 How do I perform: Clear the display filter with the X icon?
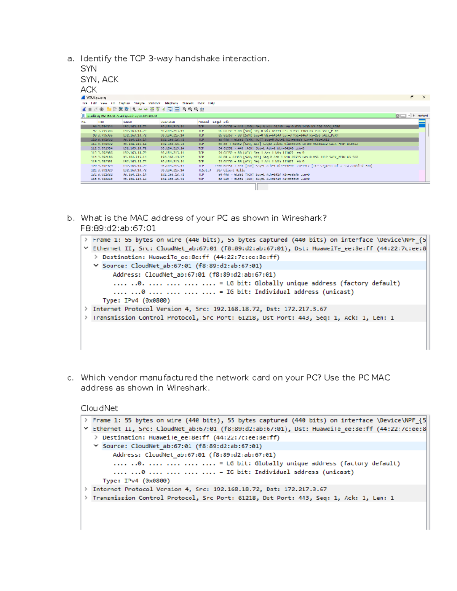(398, 116)
